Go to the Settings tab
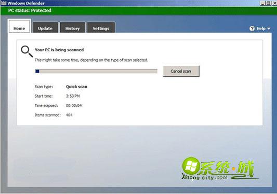277x194 pixels. pyautogui.click(x=101, y=27)
